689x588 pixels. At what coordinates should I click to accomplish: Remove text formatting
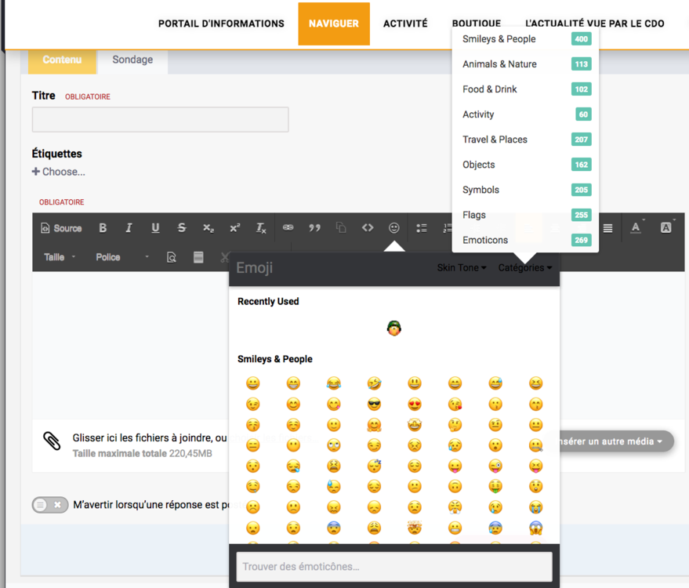click(261, 228)
